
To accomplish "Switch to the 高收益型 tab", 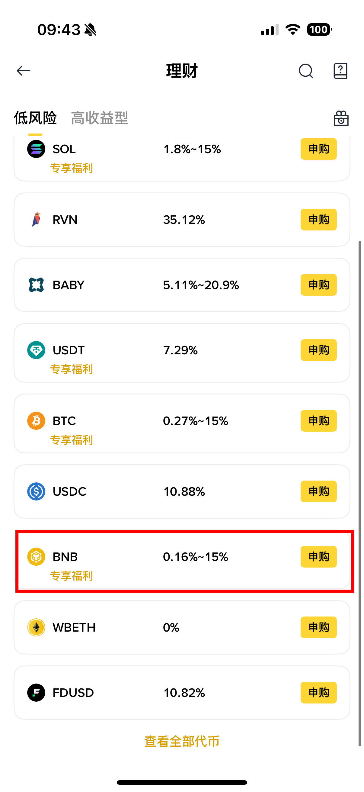I will click(99, 118).
